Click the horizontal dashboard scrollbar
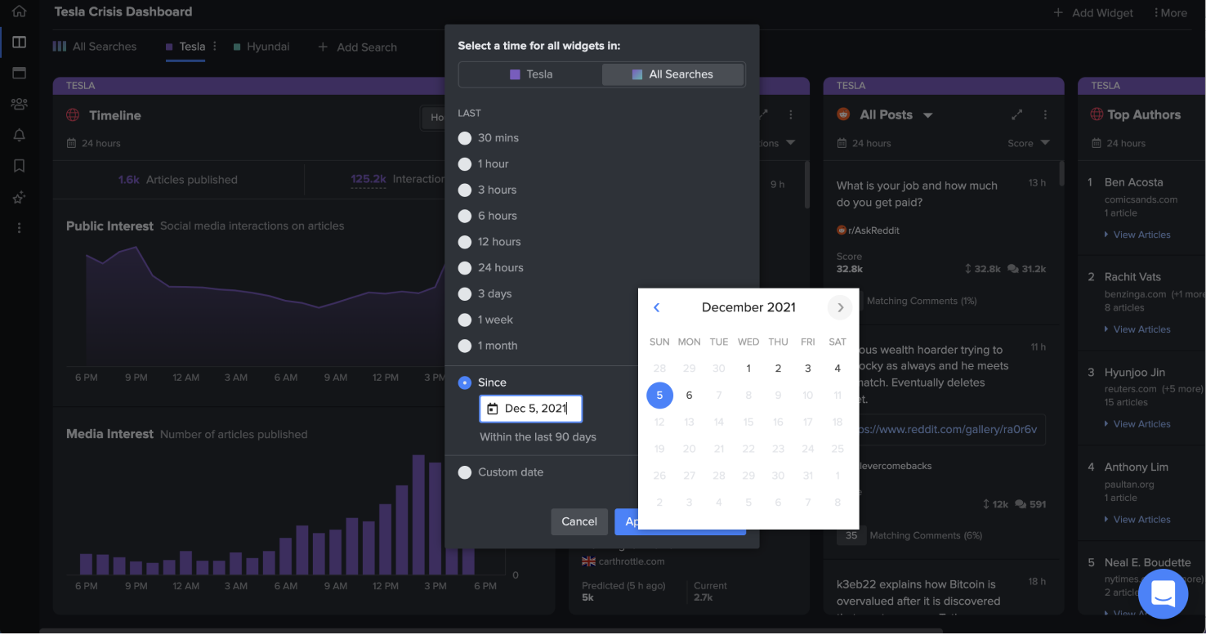Image resolution: width=1206 pixels, height=635 pixels. 491,631
